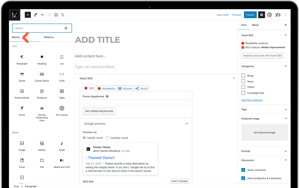Insert an Audio block
This screenshot has height=188, width=299.
click(62, 146)
